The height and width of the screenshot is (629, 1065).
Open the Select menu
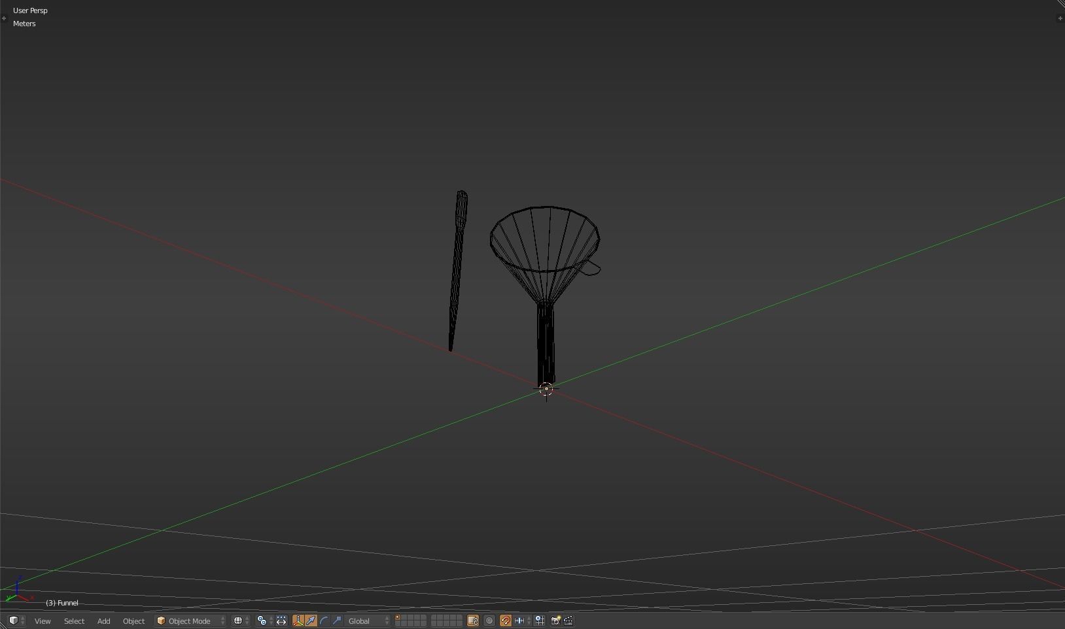[x=74, y=621]
